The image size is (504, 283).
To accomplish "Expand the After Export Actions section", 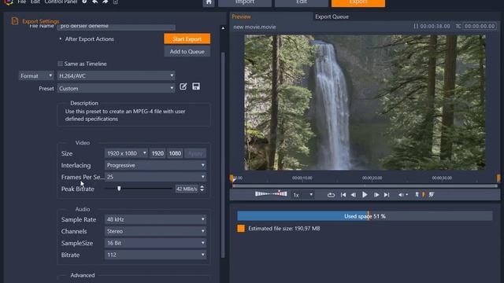I will coord(60,39).
